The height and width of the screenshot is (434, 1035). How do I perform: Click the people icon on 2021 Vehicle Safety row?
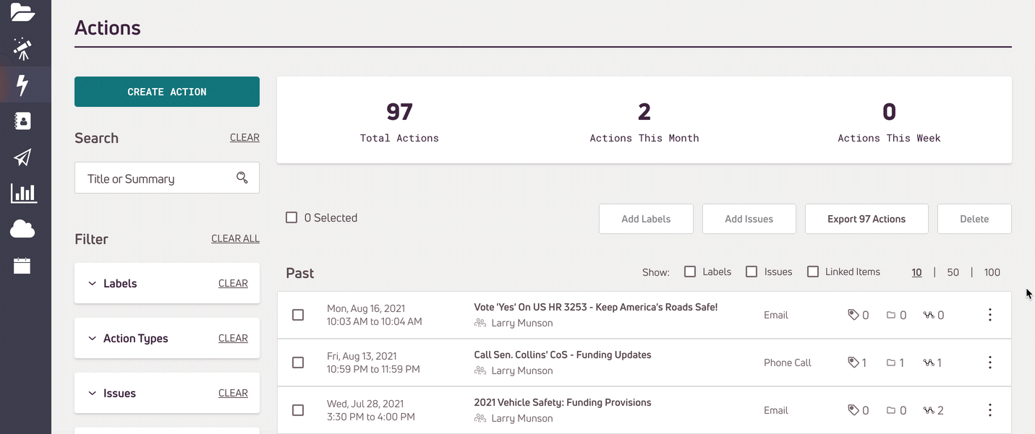click(480, 418)
